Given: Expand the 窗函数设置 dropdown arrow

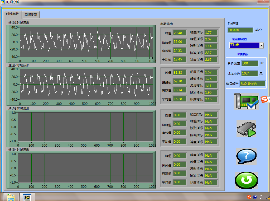Looking at the screenshot, I should (261, 45).
